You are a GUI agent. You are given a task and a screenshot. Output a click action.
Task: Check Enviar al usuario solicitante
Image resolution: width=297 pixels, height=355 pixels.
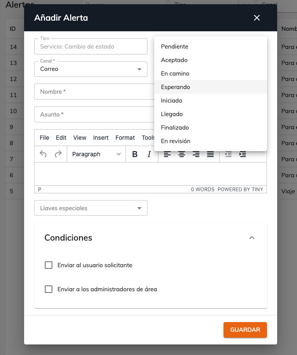(x=49, y=265)
